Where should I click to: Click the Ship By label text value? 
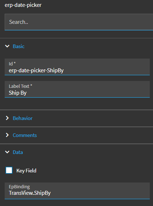tap(18, 93)
